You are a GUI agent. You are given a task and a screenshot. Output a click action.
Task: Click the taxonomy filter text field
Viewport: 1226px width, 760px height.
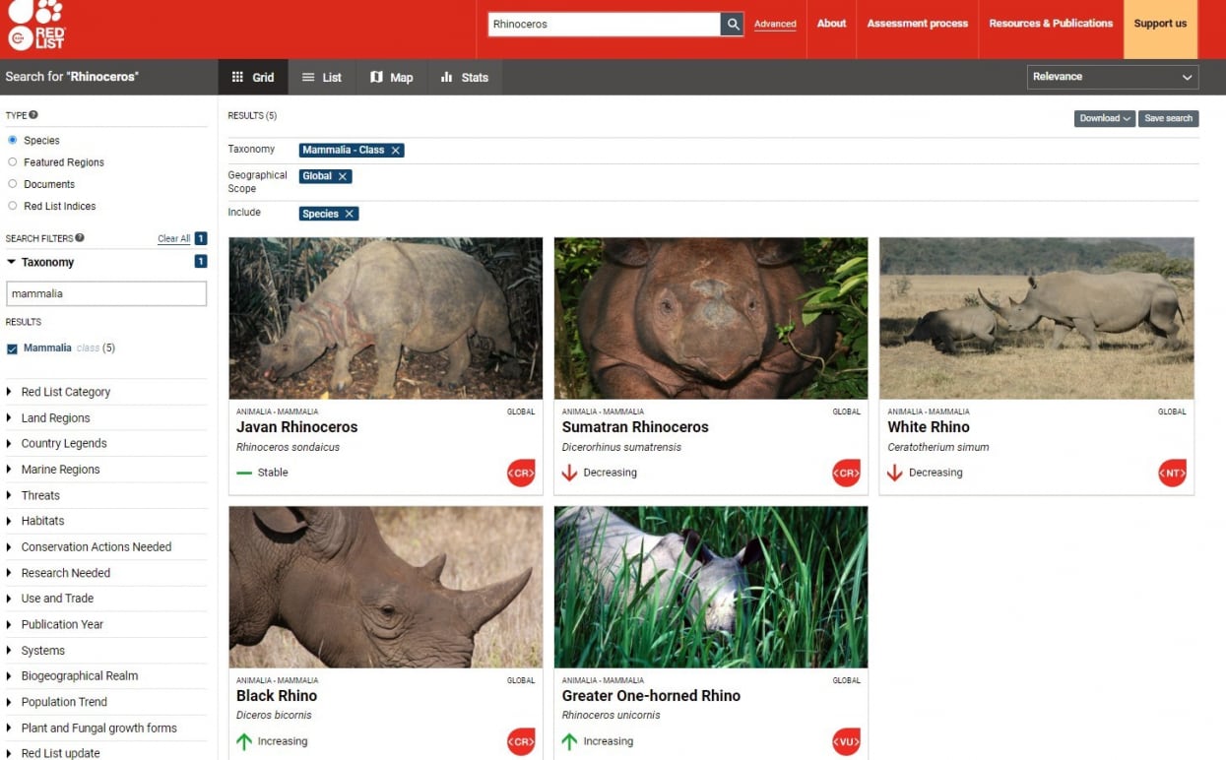[x=106, y=293]
